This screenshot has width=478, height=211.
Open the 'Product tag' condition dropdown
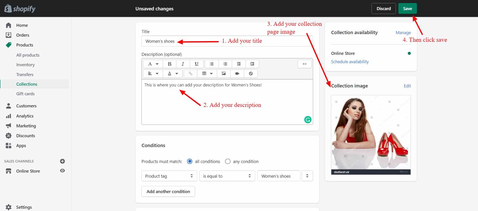coord(169,176)
